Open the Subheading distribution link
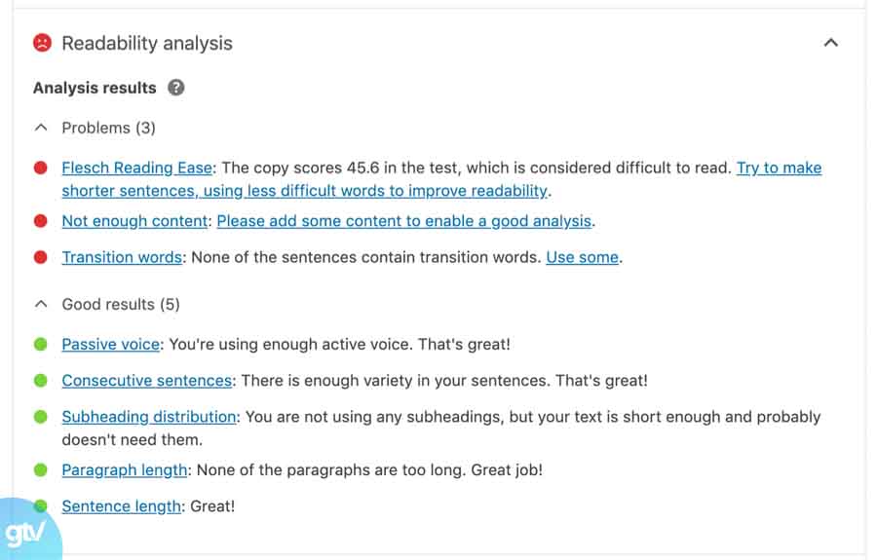This screenshot has width=877, height=560. pos(149,417)
